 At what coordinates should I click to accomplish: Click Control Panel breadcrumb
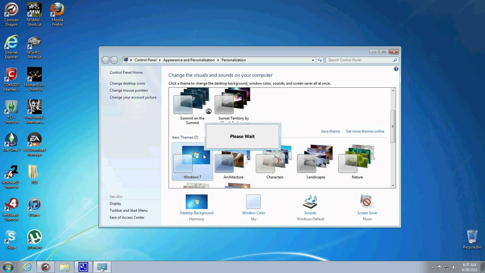[145, 60]
